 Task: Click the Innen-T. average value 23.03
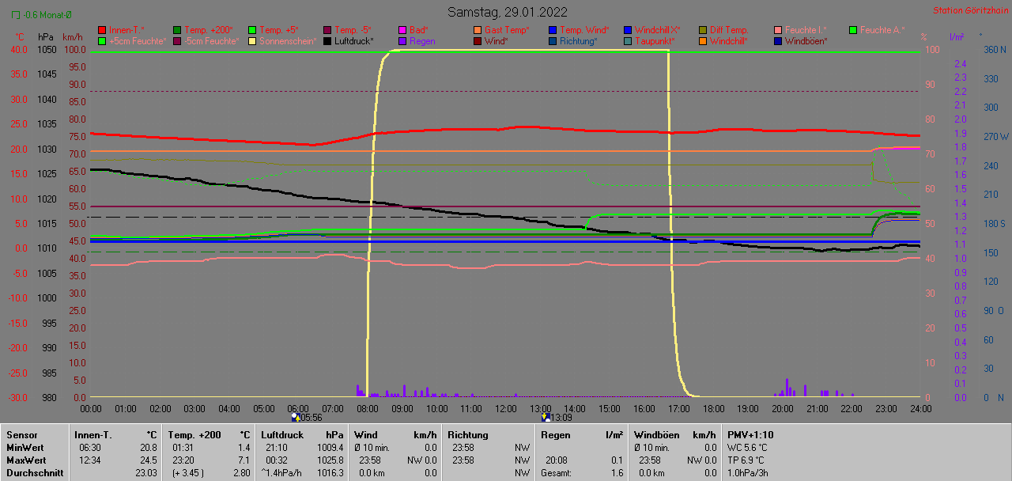tap(145, 472)
